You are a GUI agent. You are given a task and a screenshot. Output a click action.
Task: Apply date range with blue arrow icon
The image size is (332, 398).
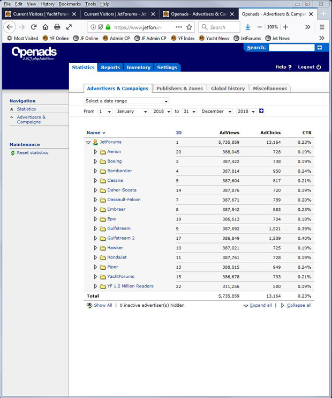click(261, 111)
